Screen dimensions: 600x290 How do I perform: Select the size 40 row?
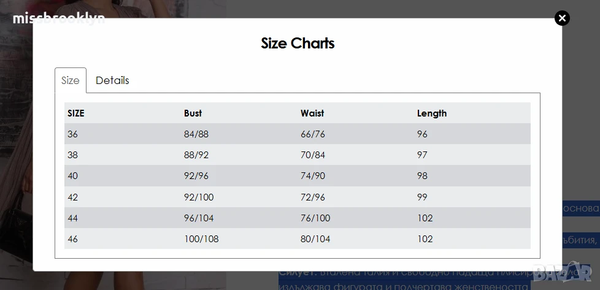click(298, 175)
